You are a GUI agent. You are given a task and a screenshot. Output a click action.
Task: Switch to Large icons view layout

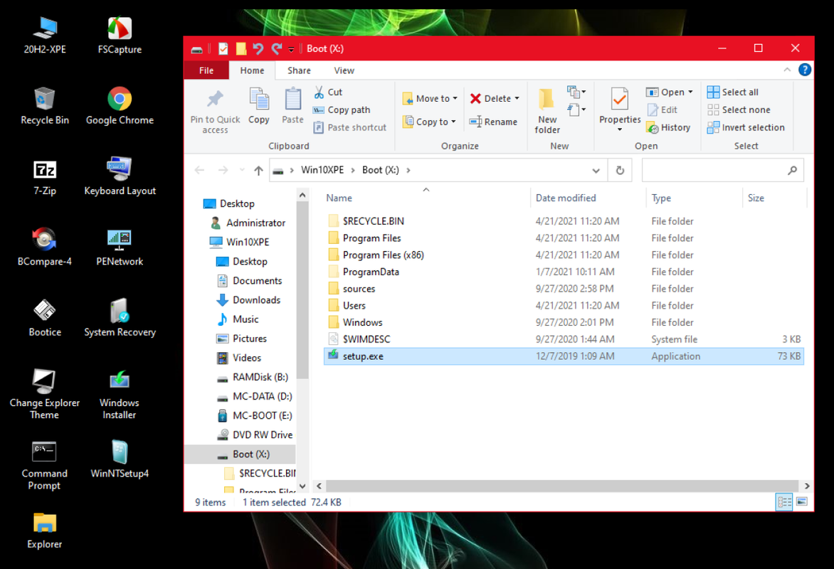pyautogui.click(x=802, y=501)
